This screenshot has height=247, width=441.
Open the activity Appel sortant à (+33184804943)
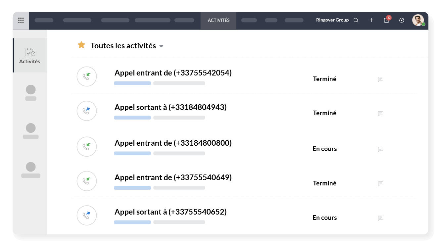[x=171, y=107]
